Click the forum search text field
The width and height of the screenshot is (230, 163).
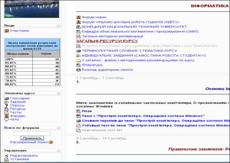click(32, 134)
